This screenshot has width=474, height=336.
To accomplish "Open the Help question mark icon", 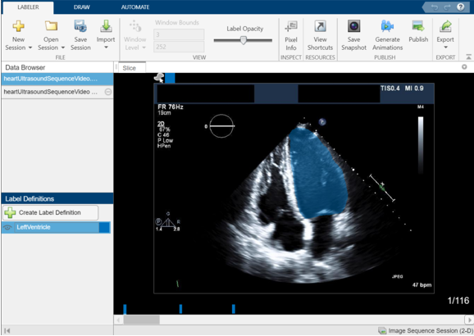I will pyautogui.click(x=460, y=7).
